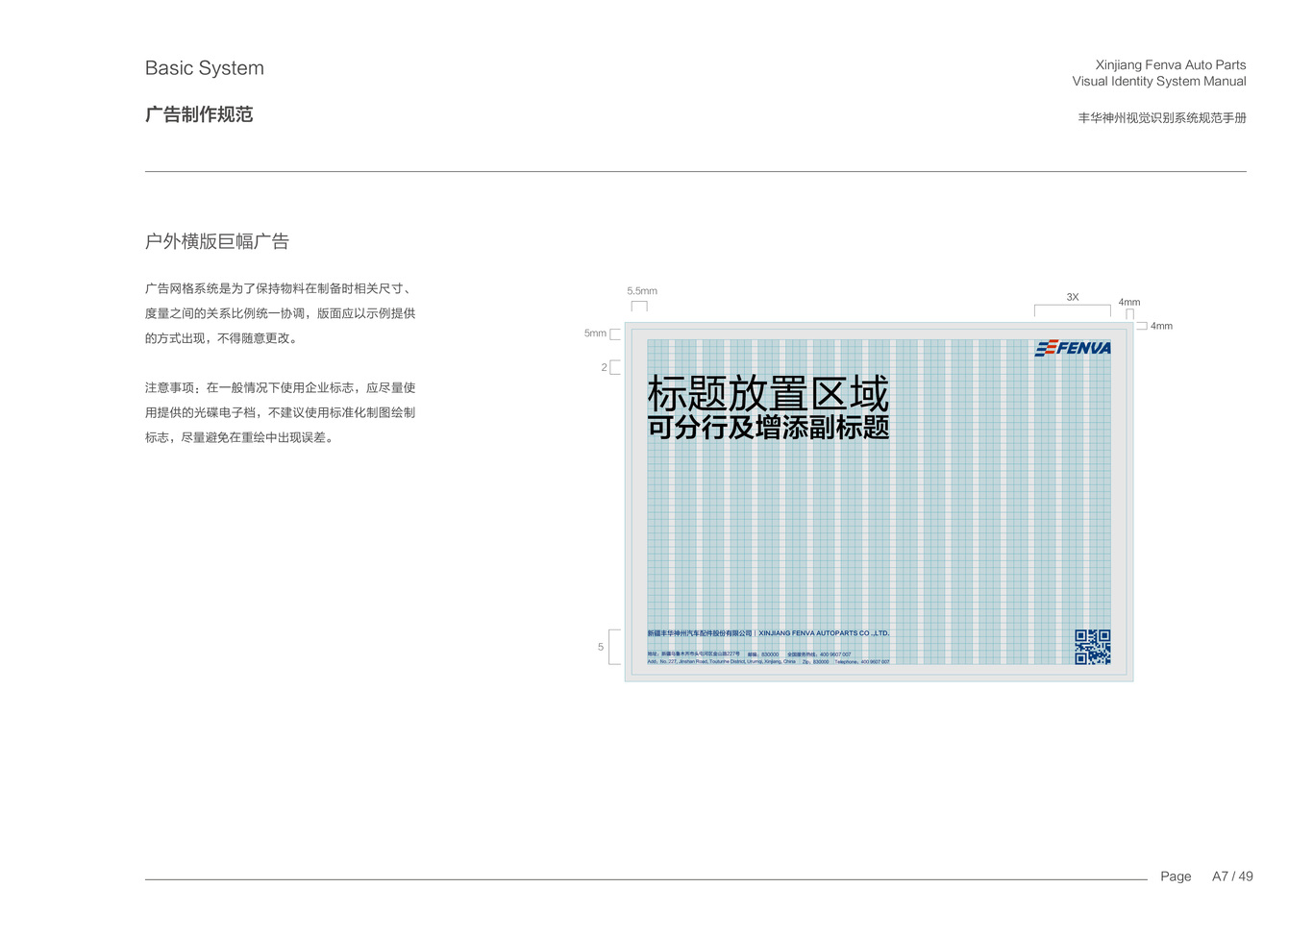Click the '标题放置区域' headline in the ad
Image resolution: width=1313 pixels, height=937 pixels.
click(768, 393)
